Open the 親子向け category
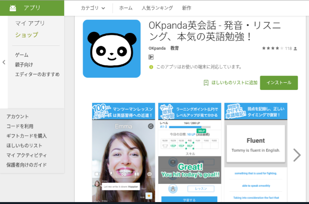 pos(24,64)
